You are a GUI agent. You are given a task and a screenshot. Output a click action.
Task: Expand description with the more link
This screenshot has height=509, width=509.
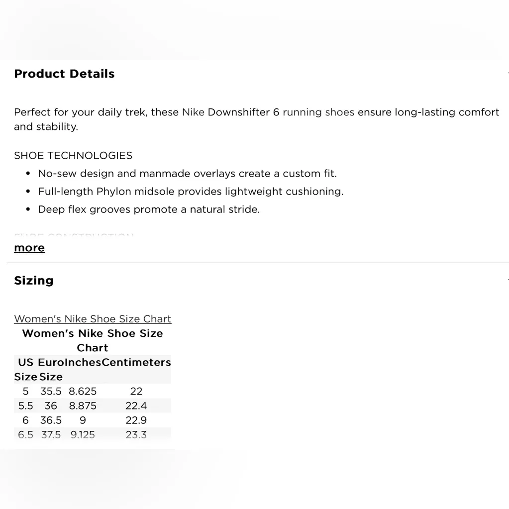point(29,248)
